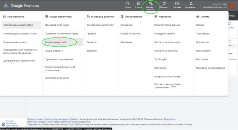Open Сводка billing summary

click(200, 25)
